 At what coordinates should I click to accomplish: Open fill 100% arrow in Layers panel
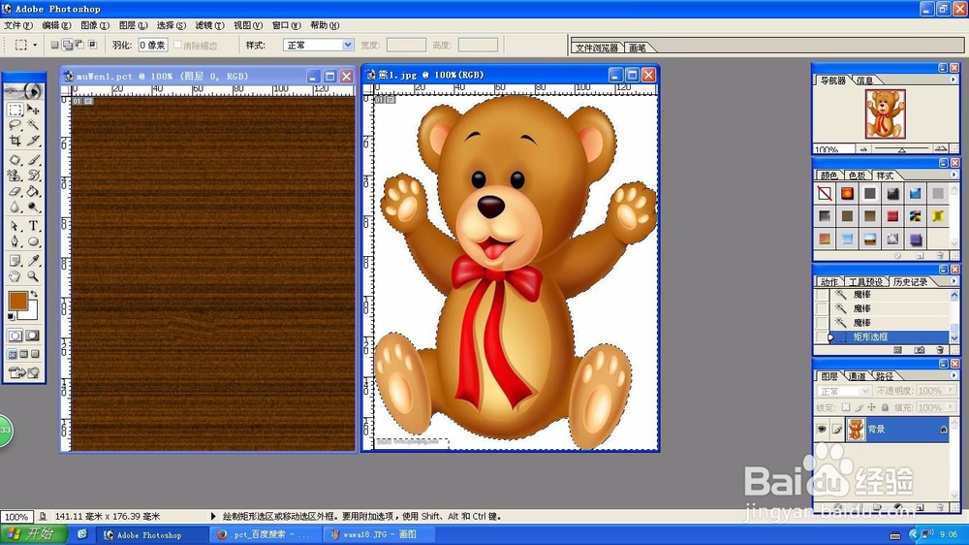pos(951,407)
